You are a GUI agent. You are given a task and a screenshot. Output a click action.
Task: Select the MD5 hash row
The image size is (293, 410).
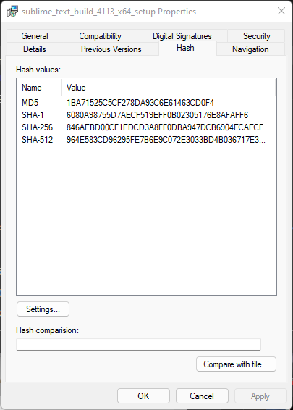(146, 103)
